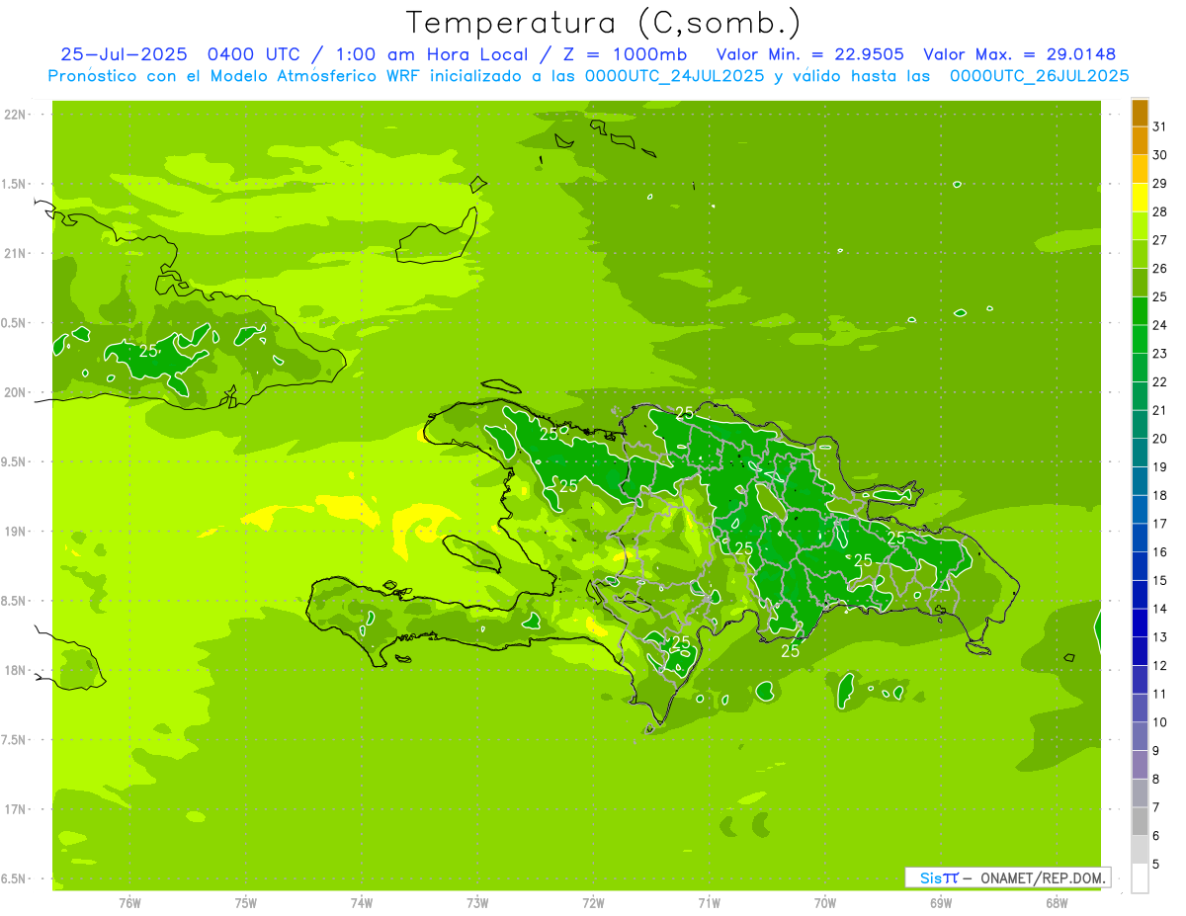
Task: Click the blue swatch between 14 and 15
Action: click(1140, 595)
